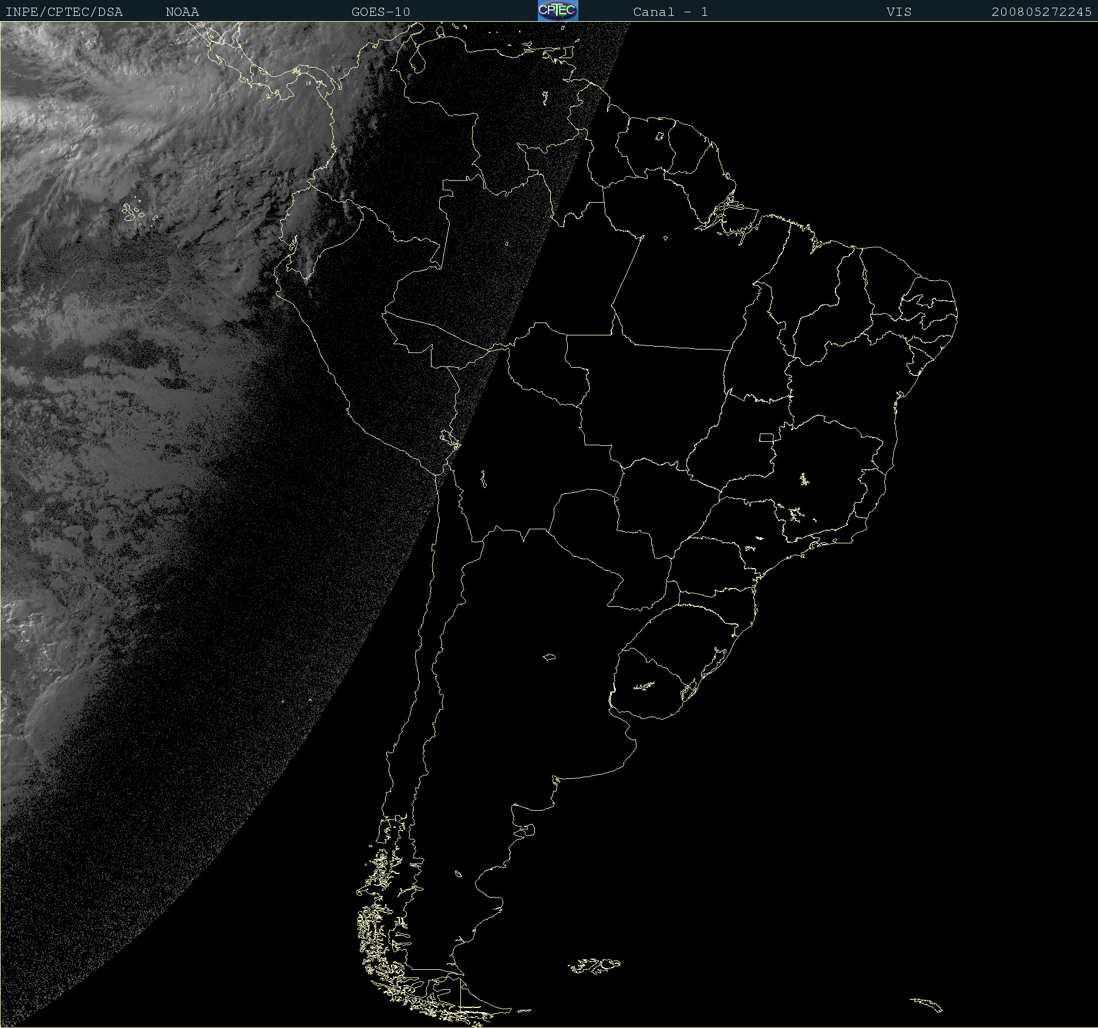
Task: Click the CPTEC logo in the header
Action: click(558, 11)
